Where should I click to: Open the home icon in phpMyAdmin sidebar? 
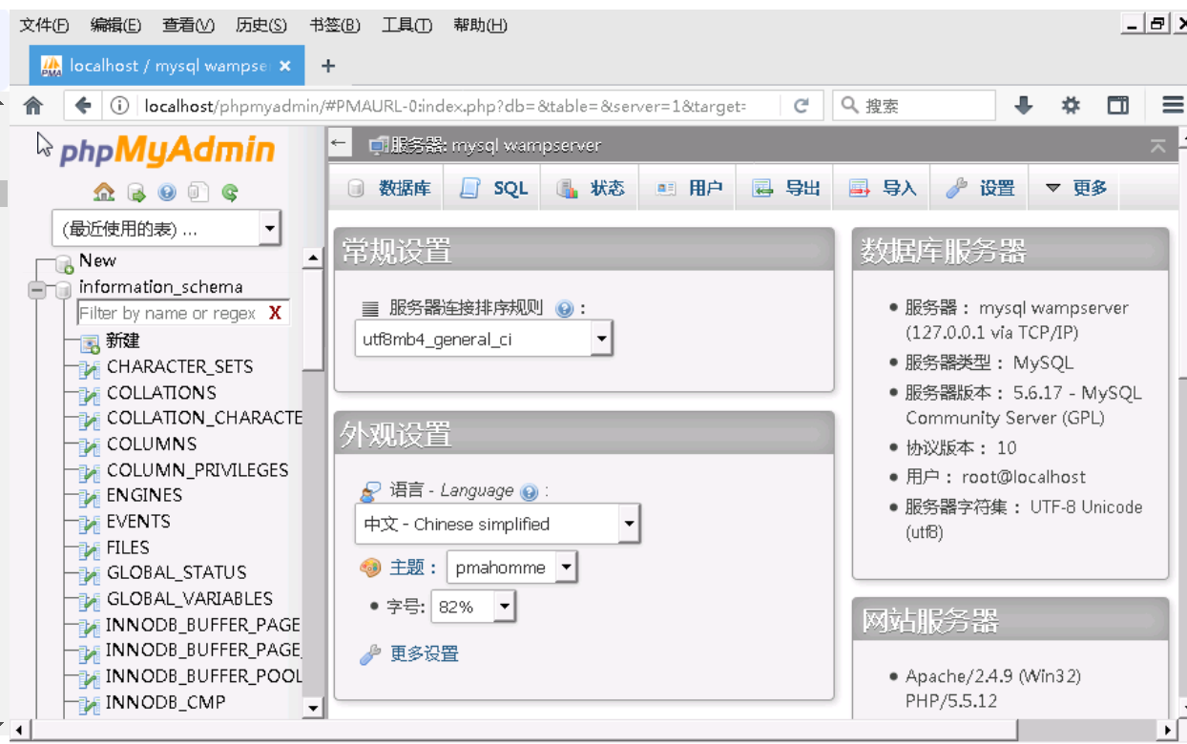coord(104,192)
